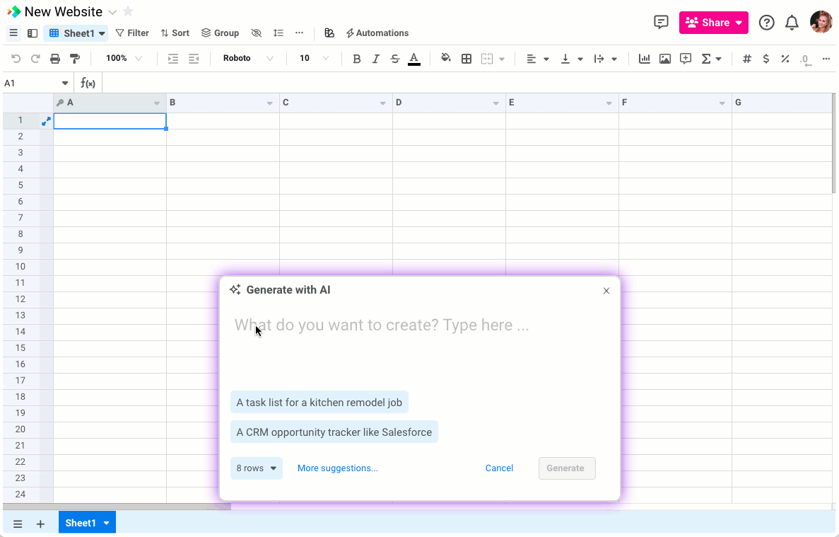The image size is (839, 537).
Task: Open column A header dropdown arrow
Action: pos(157,103)
